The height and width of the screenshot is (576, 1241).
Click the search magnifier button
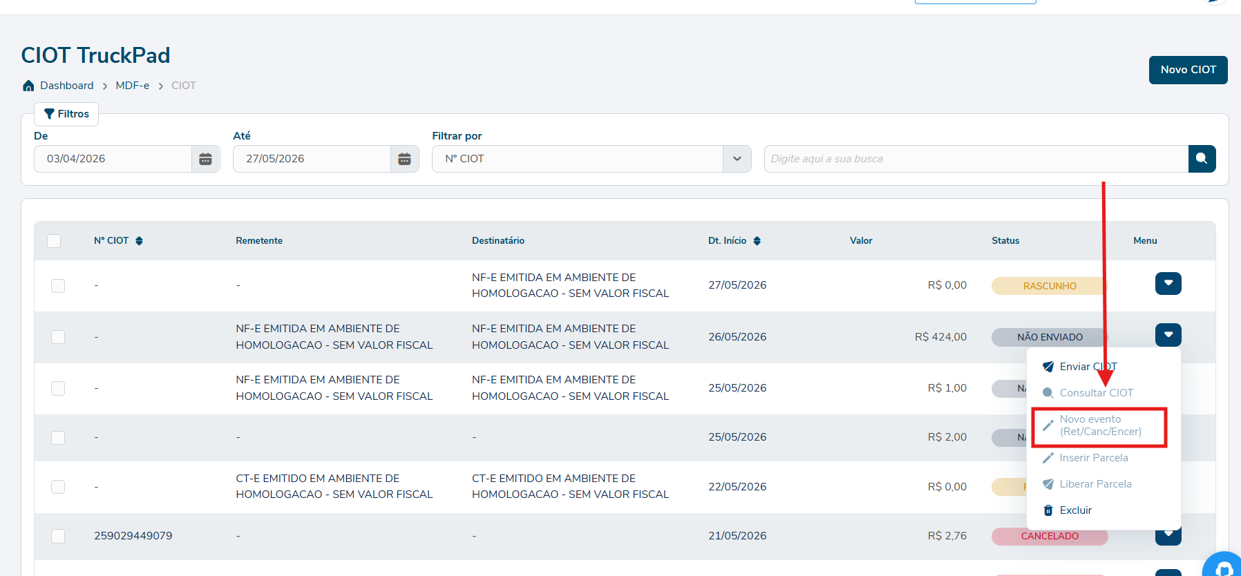(1202, 159)
